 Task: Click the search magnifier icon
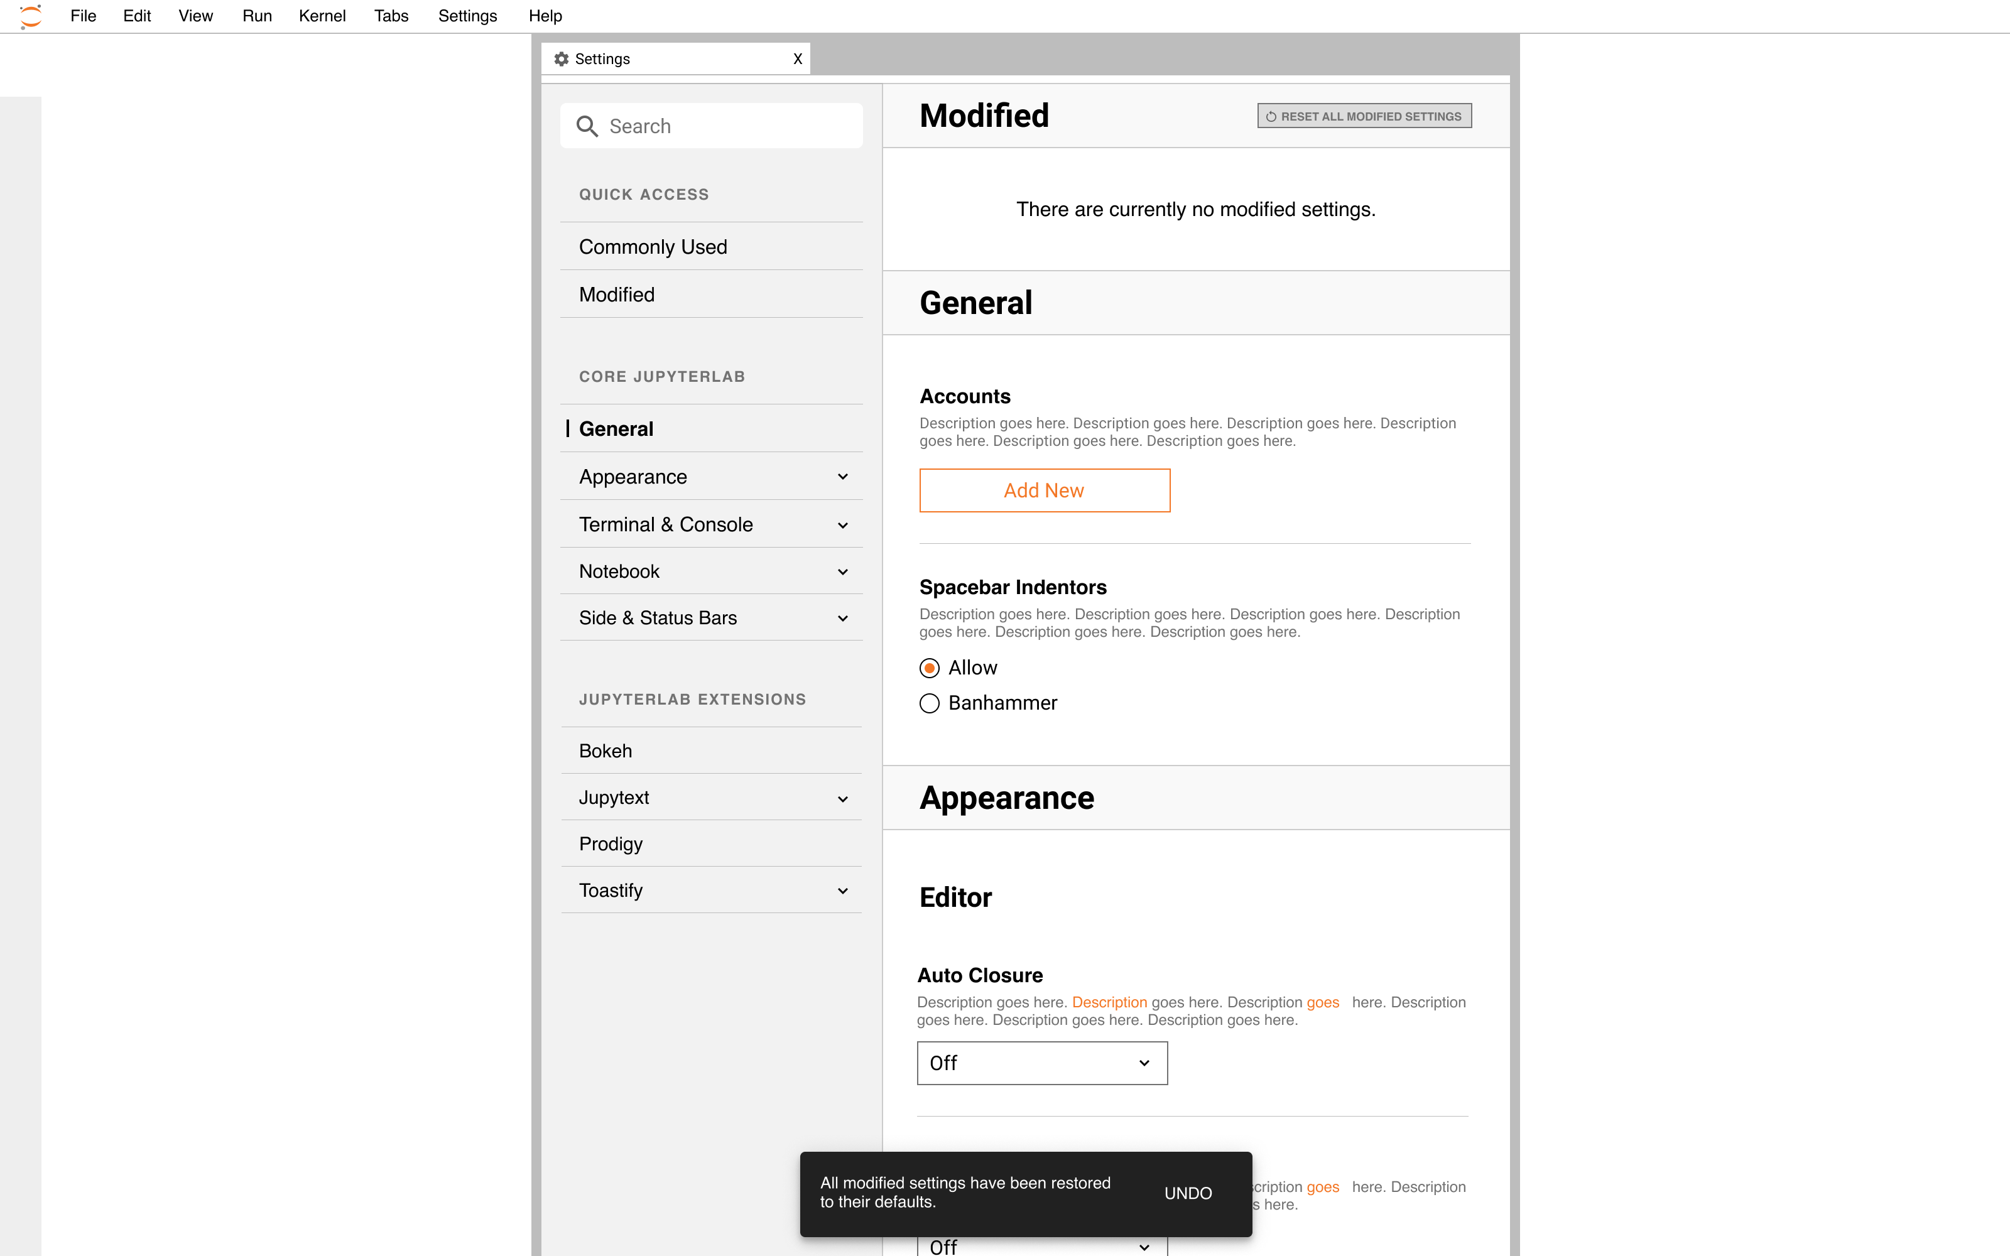pos(588,126)
